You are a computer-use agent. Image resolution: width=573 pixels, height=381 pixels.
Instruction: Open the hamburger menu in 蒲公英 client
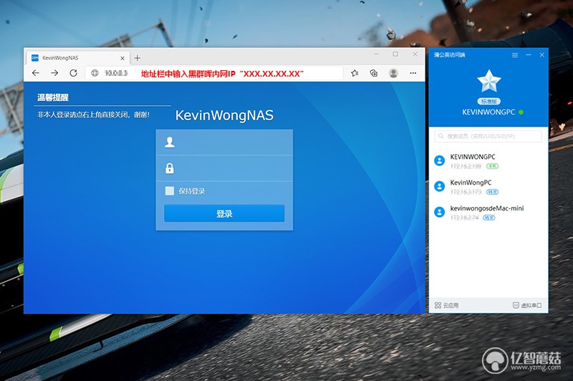(x=515, y=55)
